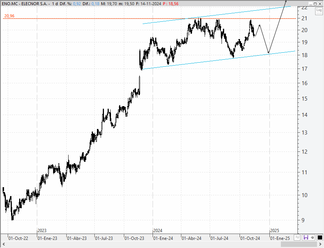Click the 18 price axis label
Viewport: 324px width, 248px height.
click(304, 55)
